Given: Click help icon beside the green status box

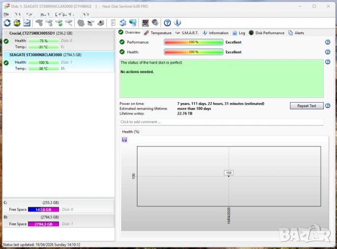Looking at the screenshot, I should point(328,62).
